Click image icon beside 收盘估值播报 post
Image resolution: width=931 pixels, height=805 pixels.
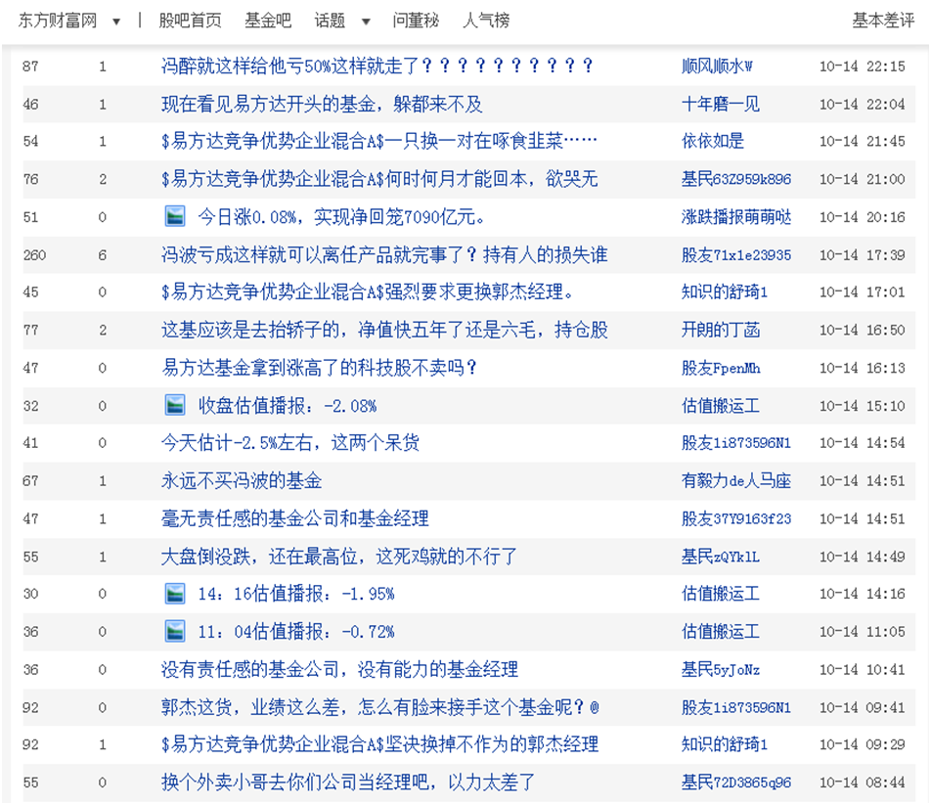tap(174, 406)
